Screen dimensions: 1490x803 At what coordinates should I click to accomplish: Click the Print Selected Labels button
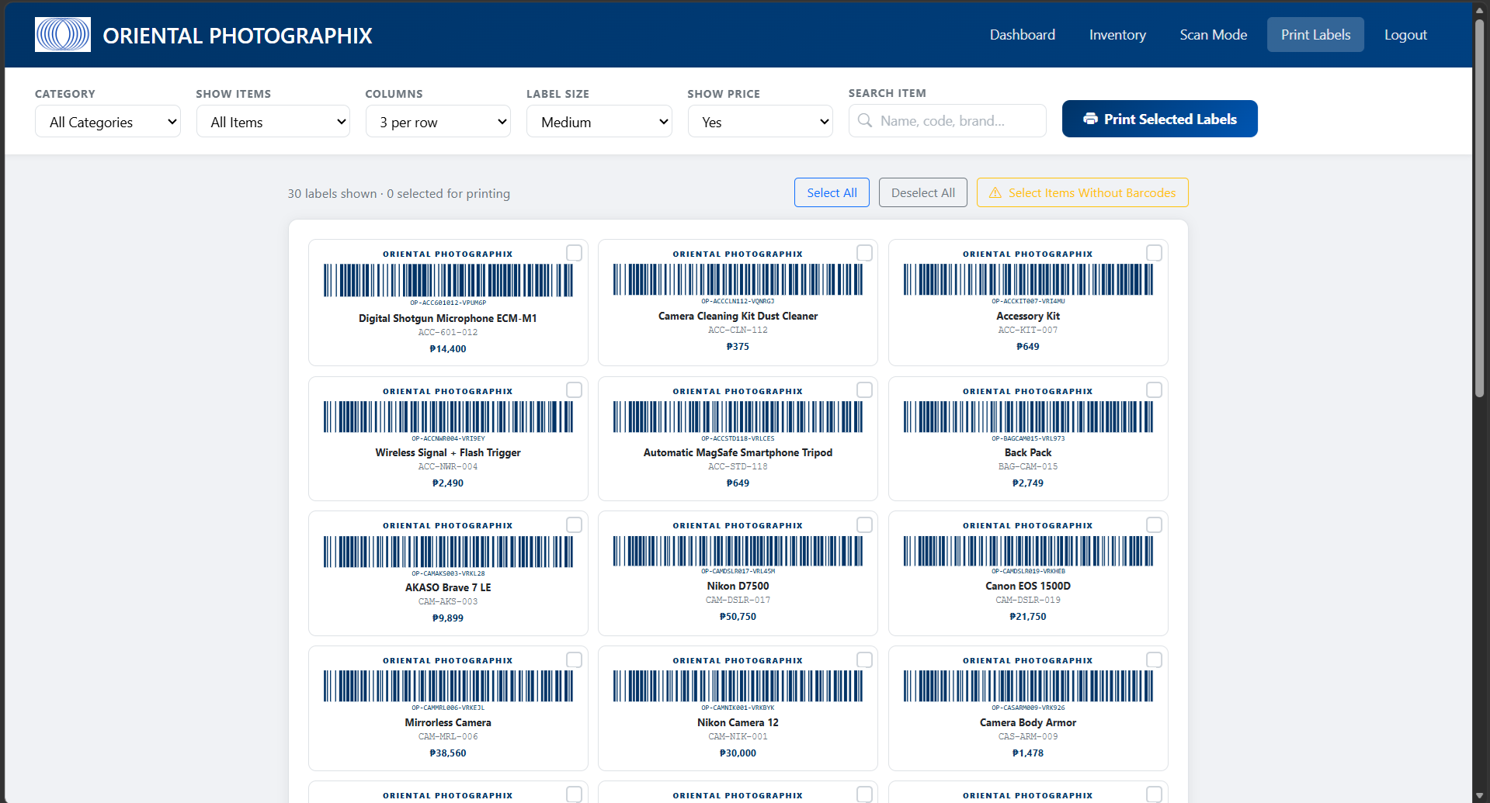[x=1159, y=119]
